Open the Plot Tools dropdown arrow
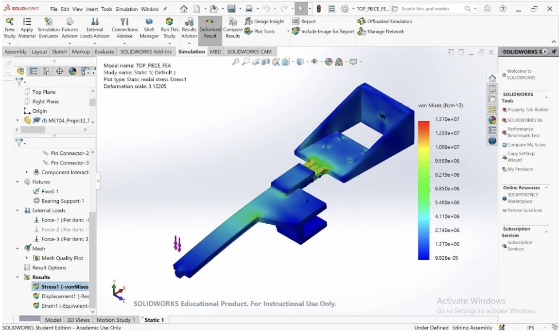559x332 pixels. point(288,32)
